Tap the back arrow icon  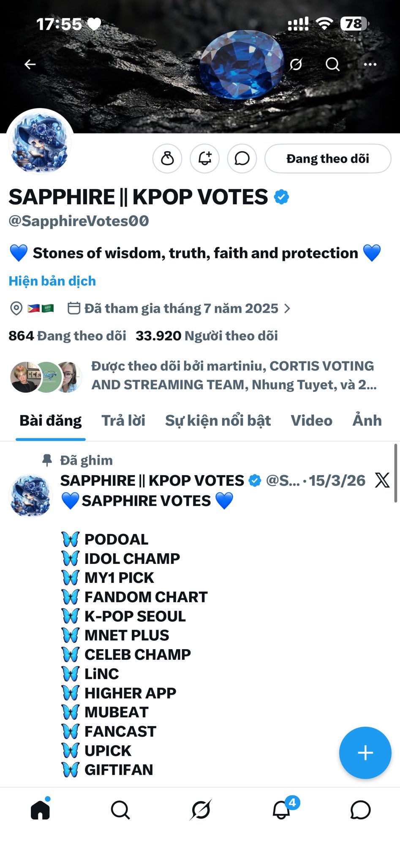[30, 64]
